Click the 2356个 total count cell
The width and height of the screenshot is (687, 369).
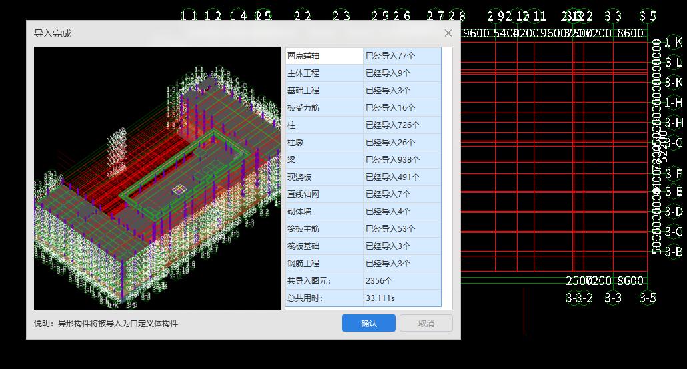coord(402,280)
